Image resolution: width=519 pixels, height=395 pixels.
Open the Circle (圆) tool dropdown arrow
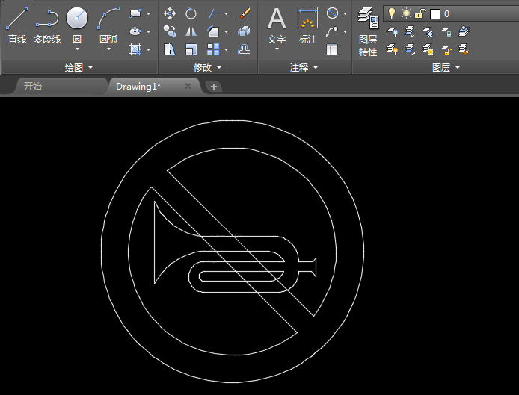[77, 49]
